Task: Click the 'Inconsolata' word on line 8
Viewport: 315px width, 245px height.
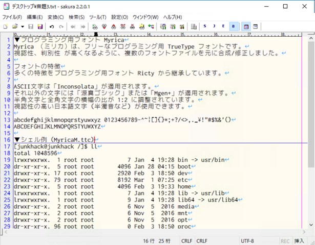Action: click(76, 86)
